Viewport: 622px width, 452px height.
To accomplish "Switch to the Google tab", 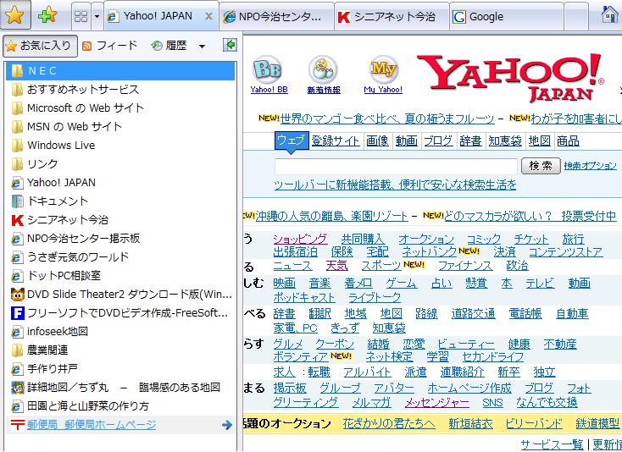I will [507, 17].
